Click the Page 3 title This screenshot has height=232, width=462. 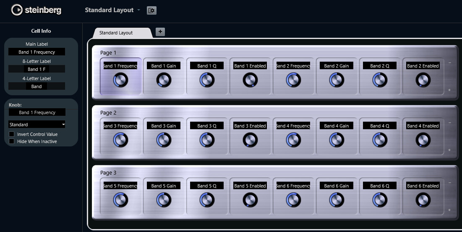click(108, 173)
